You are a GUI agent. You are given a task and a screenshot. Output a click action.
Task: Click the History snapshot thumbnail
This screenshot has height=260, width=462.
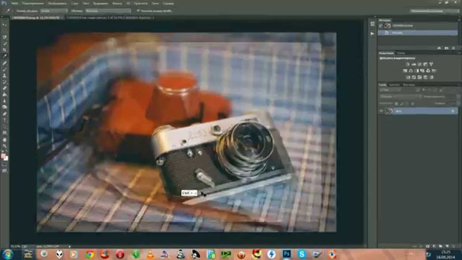388,25
